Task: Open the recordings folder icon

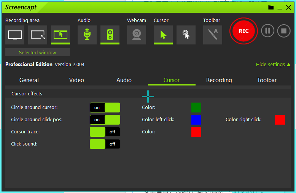Action: pos(271,8)
